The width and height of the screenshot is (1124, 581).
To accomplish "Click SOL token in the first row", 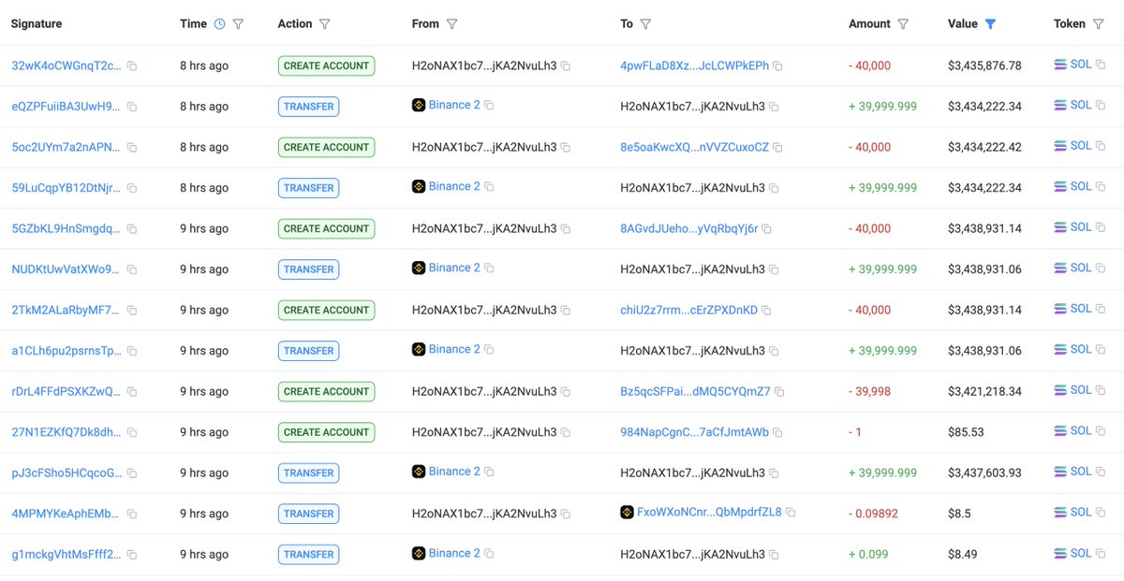I will (1080, 65).
